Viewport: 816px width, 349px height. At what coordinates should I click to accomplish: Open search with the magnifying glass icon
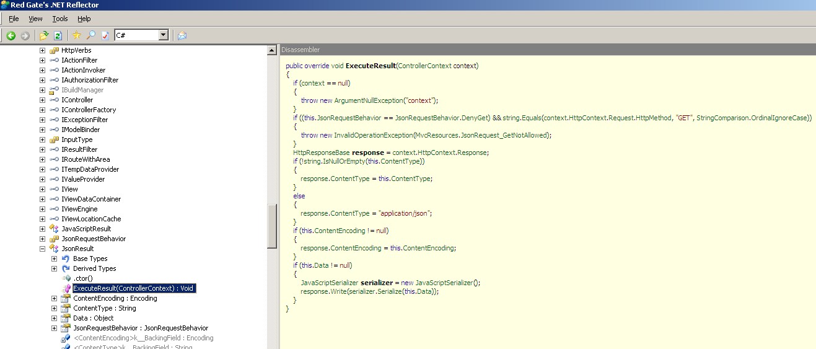[91, 35]
